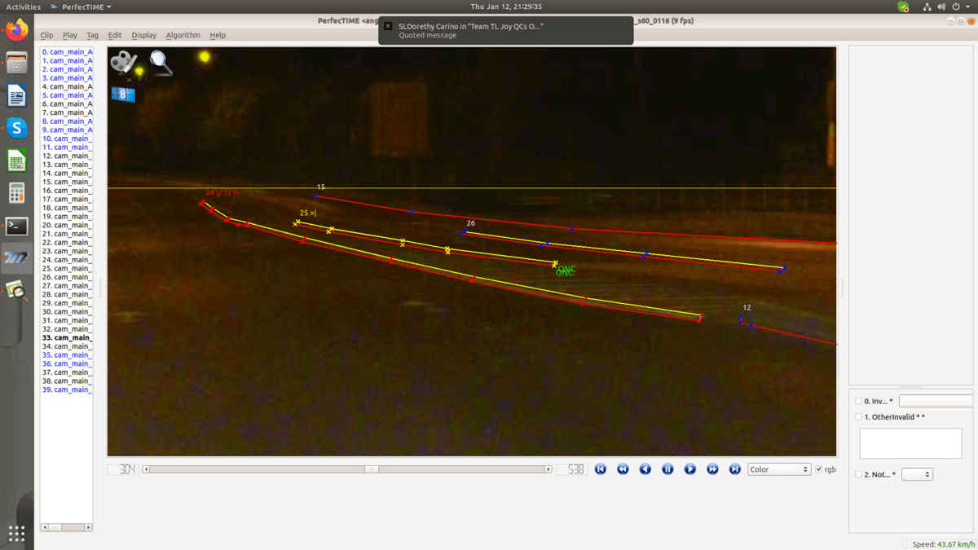Screen dimensions: 978x550
Task: Click the current frame number field 304
Action: 122,469
